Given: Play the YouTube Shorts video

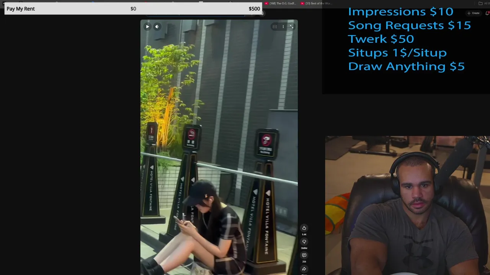Looking at the screenshot, I should tap(147, 27).
